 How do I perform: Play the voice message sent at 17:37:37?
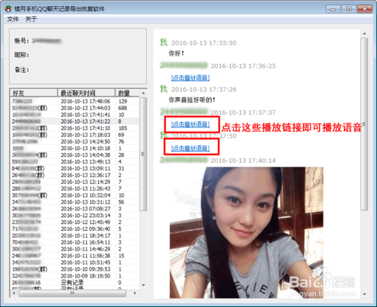(190, 124)
